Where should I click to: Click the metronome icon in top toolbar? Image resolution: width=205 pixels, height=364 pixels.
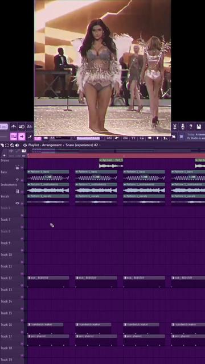(x=14, y=126)
